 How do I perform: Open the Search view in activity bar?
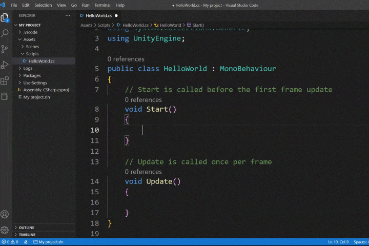[5, 33]
